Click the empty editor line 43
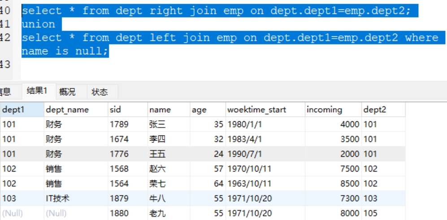The height and width of the screenshot is (220, 447). pos(228,65)
